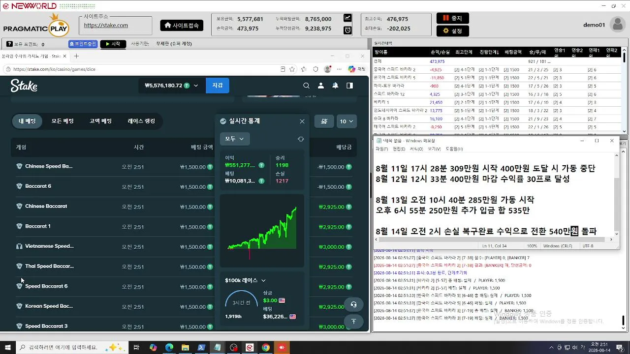This screenshot has height=354, width=630.
Task: Sort by the 진행단계 column header
Action: [x=489, y=52]
